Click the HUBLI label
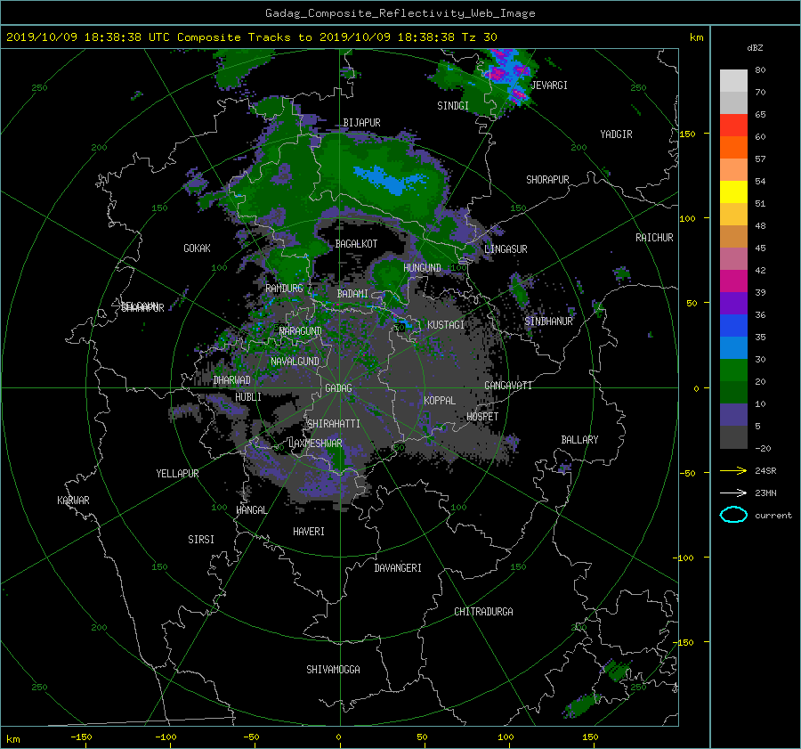The image size is (801, 749). point(248,397)
